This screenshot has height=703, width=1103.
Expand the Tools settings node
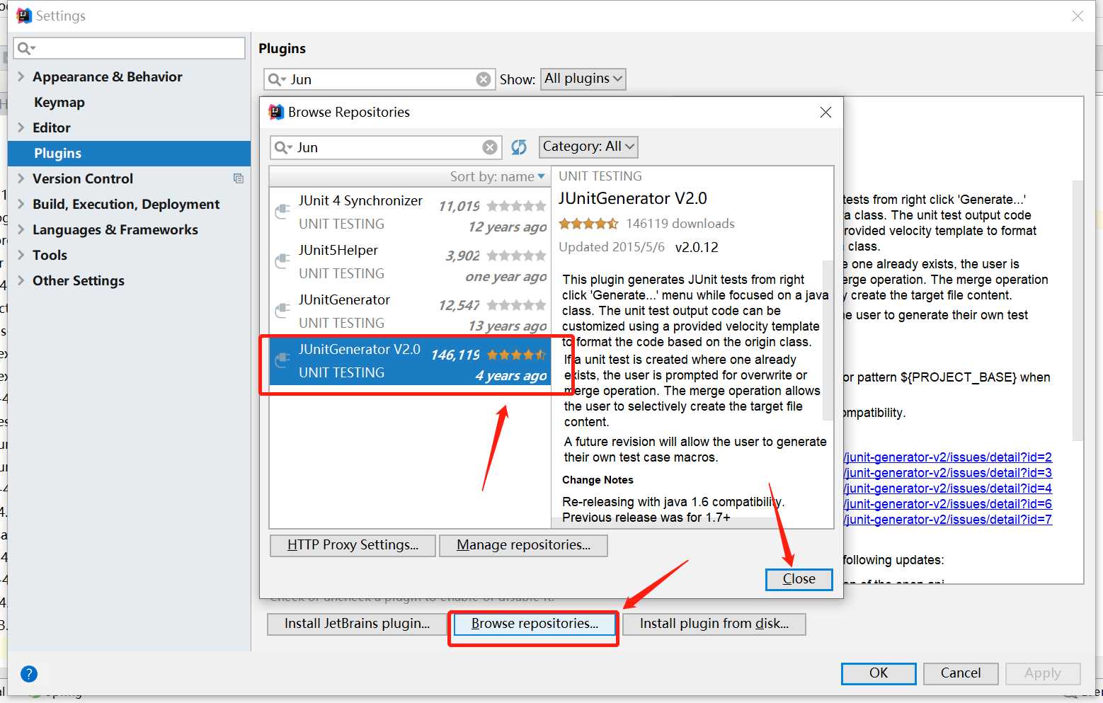(21, 255)
